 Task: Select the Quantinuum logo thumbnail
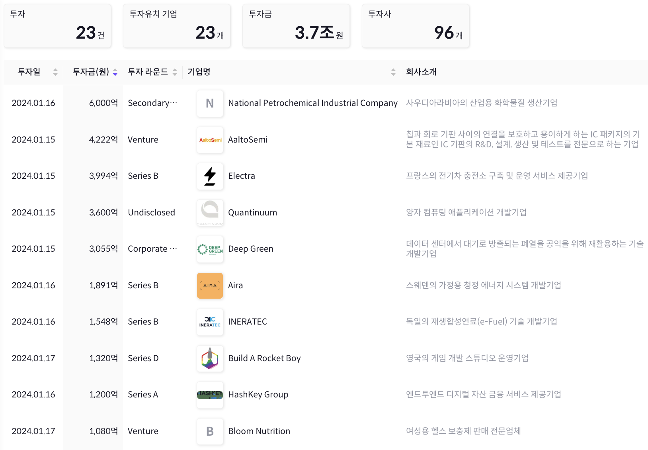click(x=210, y=213)
